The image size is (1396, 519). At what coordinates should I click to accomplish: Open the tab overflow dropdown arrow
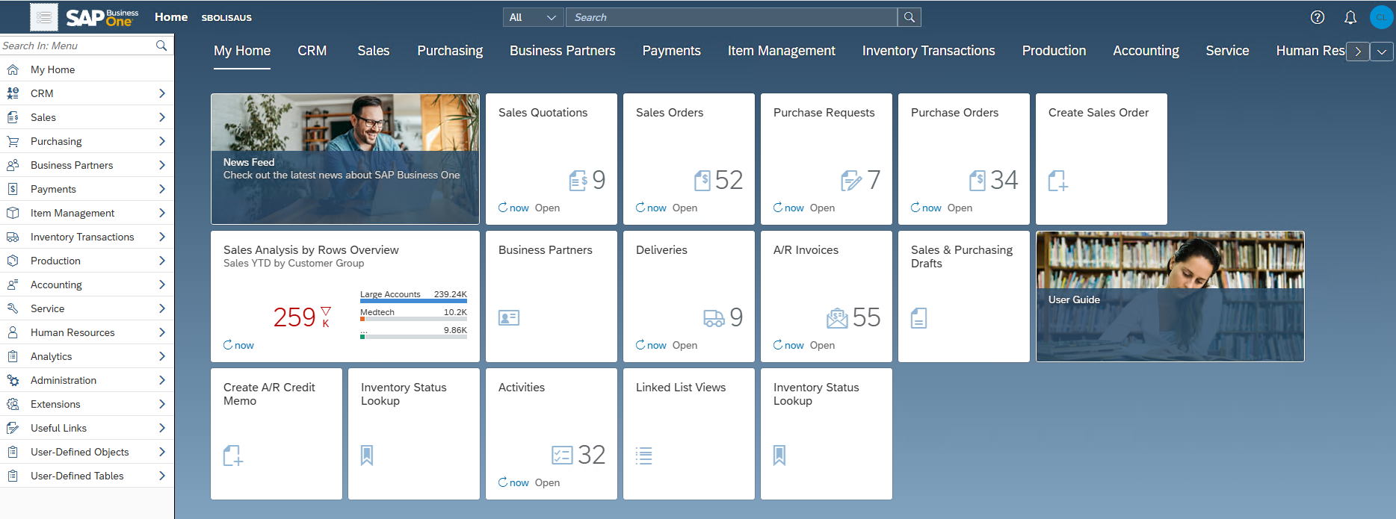click(1382, 52)
